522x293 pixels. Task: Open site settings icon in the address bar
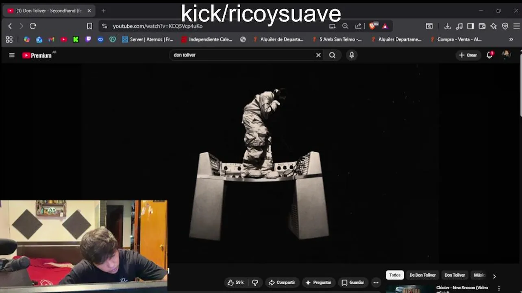pos(104,26)
